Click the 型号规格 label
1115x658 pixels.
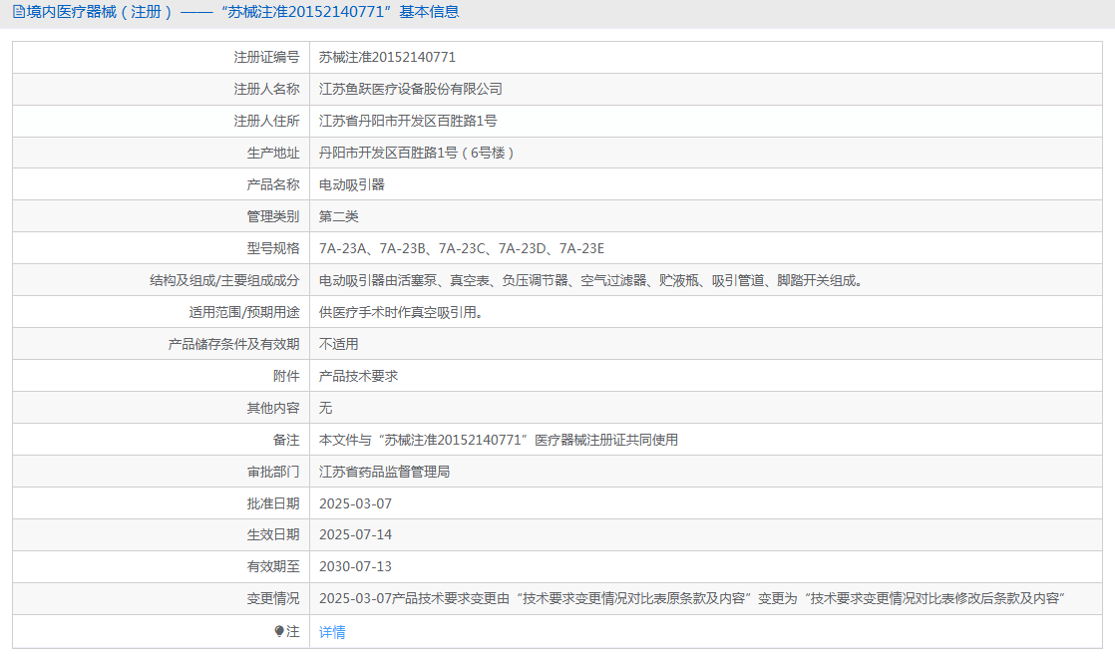pyautogui.click(x=273, y=248)
